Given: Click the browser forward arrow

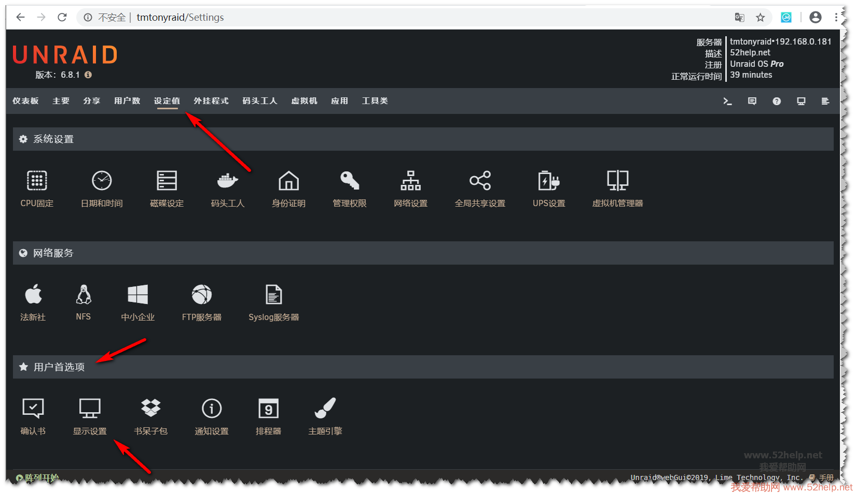Looking at the screenshot, I should (41, 17).
